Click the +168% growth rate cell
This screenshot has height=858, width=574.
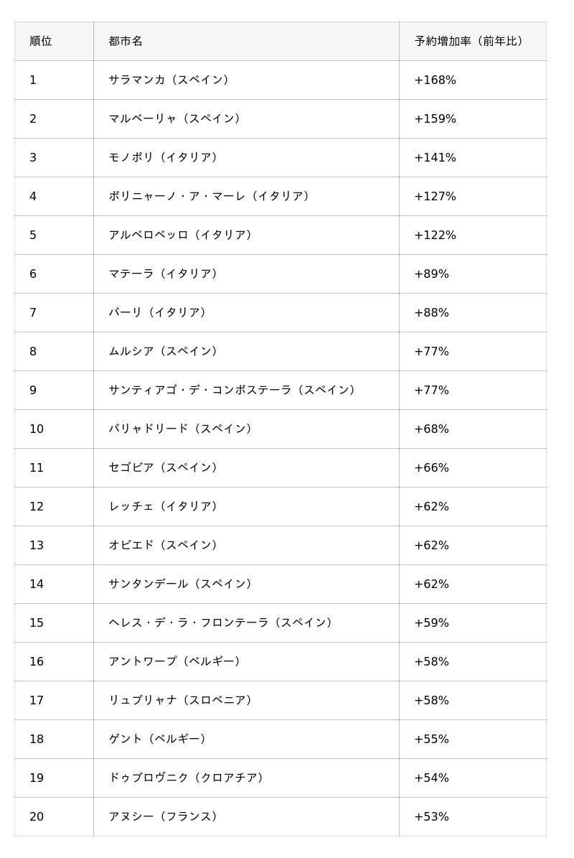click(x=435, y=80)
